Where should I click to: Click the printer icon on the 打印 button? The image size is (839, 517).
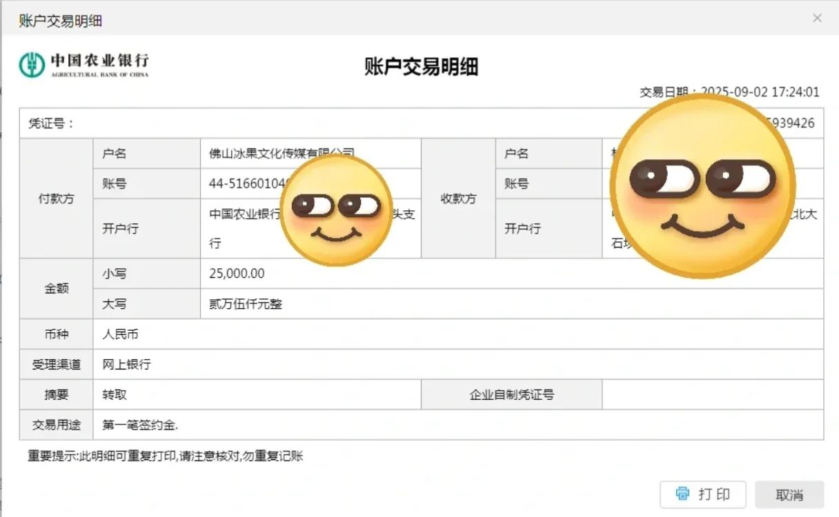(683, 494)
